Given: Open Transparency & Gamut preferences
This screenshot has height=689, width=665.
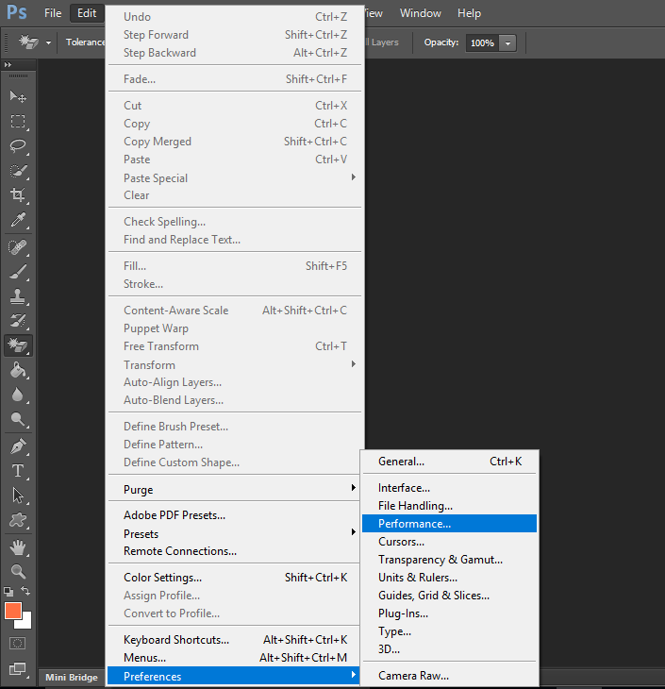Looking at the screenshot, I should tap(449, 560).
